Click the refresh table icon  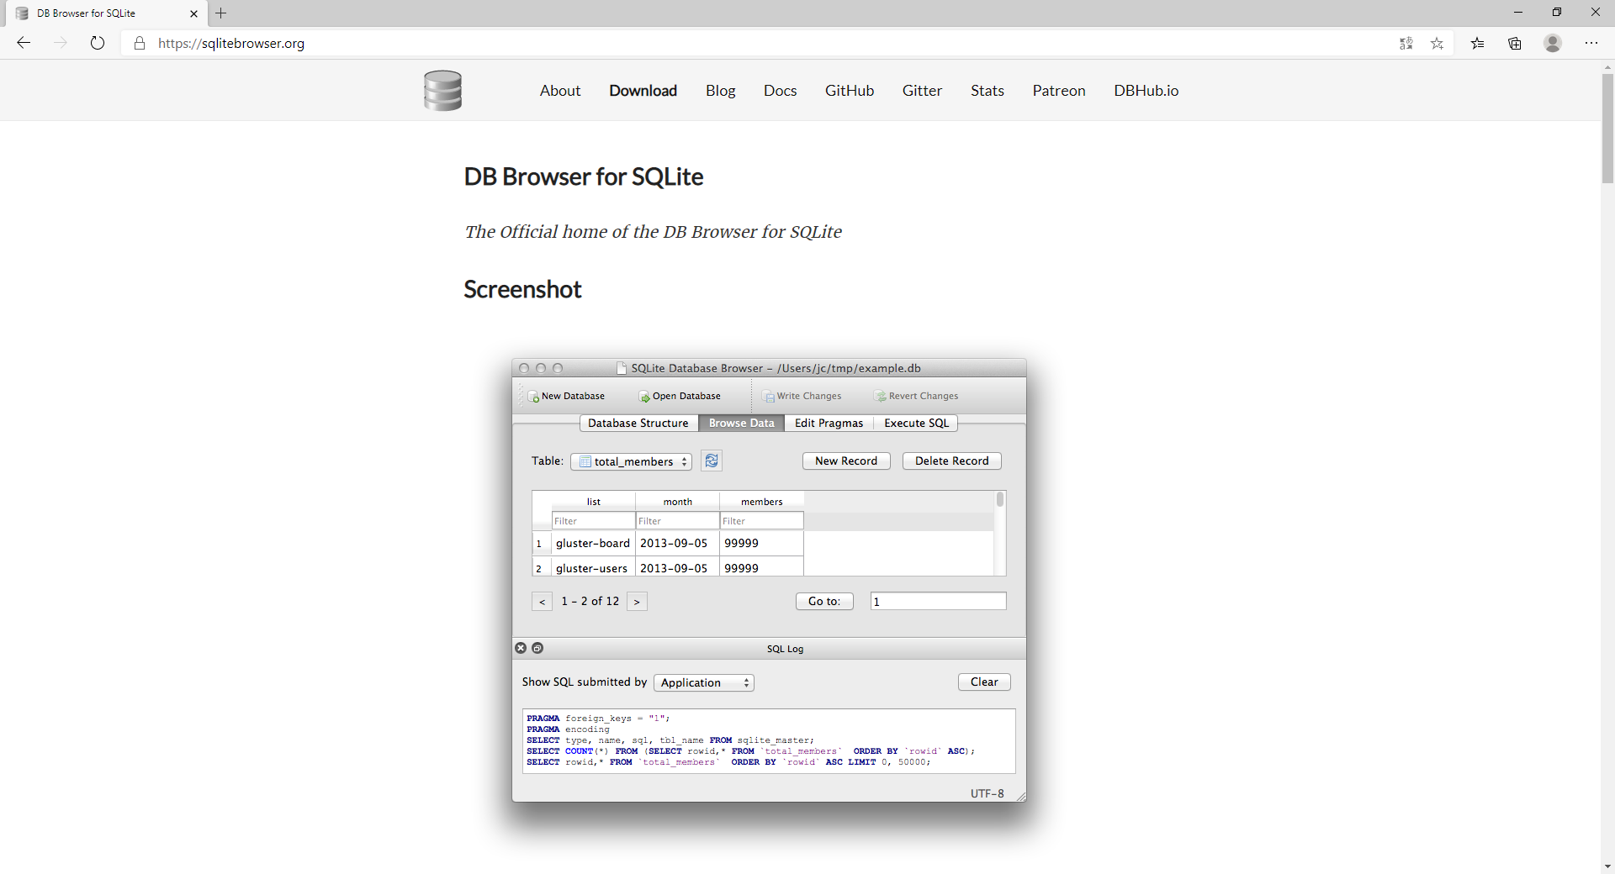(712, 461)
